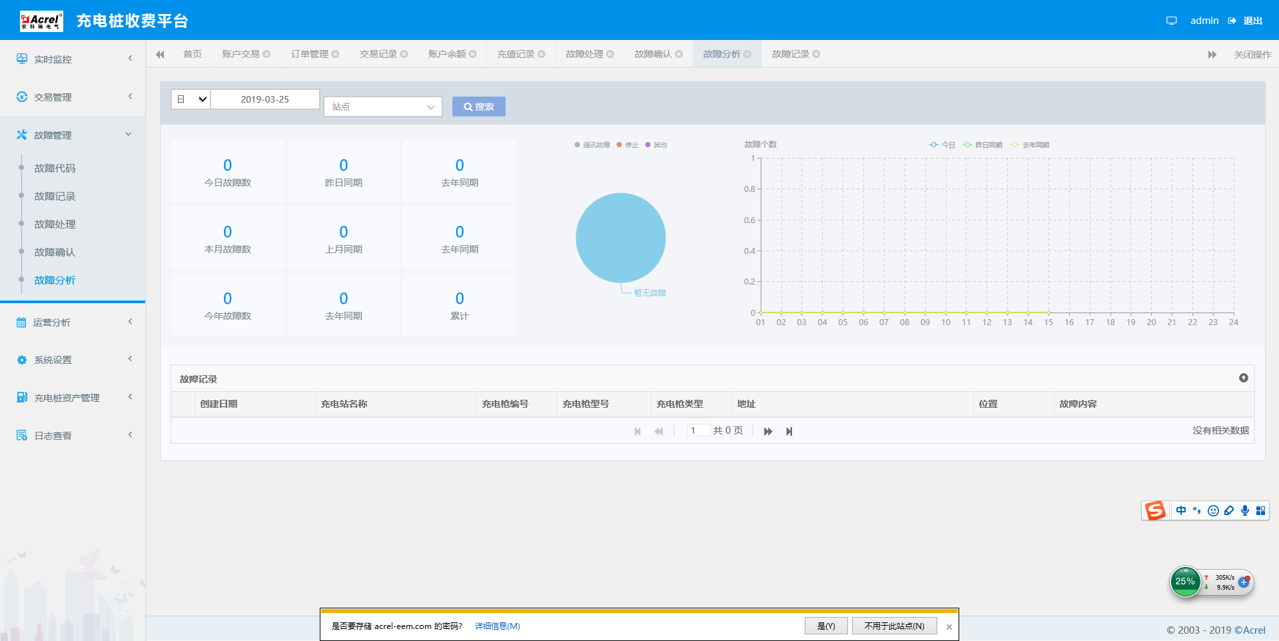
Task: Switch to the 首页 tab
Action: (x=193, y=54)
